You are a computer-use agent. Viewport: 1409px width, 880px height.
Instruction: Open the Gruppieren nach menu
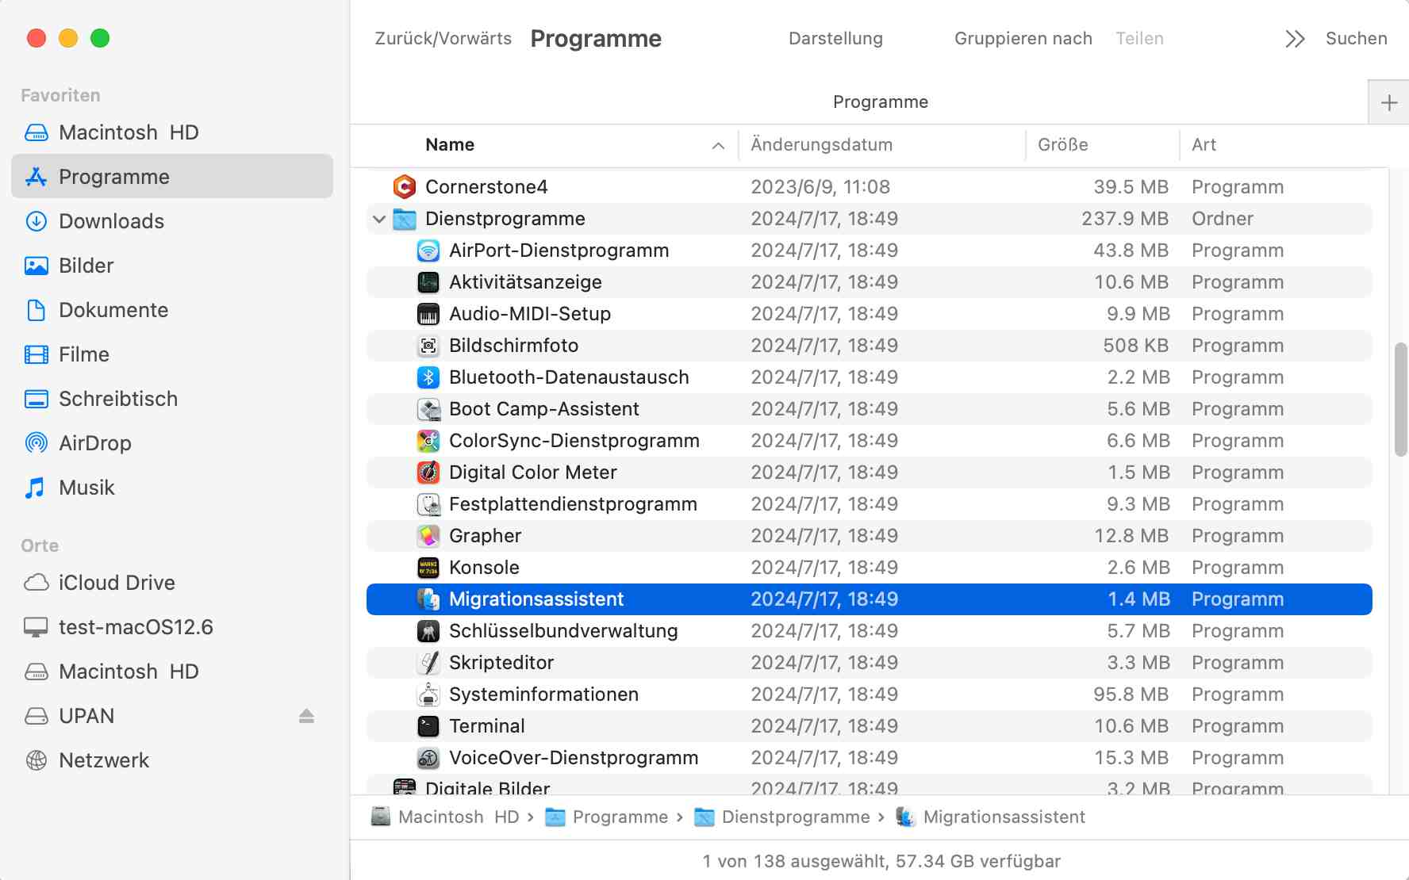[1023, 39]
